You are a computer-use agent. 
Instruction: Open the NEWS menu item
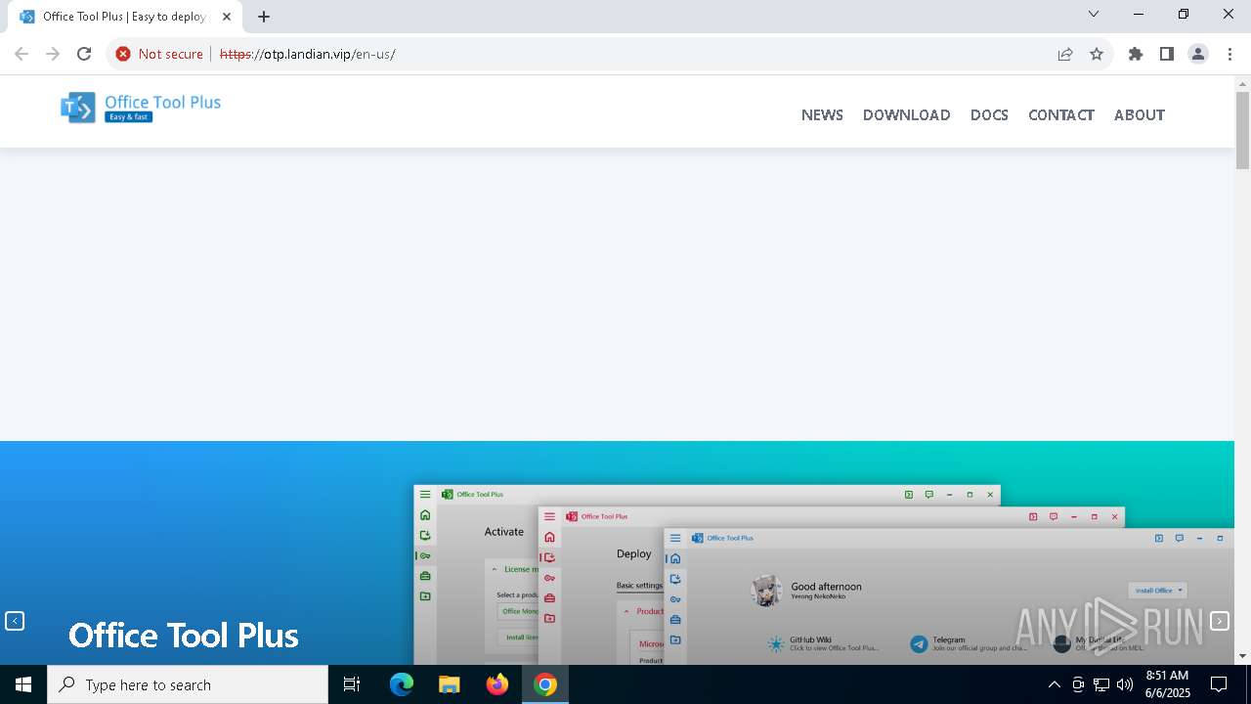coord(822,114)
